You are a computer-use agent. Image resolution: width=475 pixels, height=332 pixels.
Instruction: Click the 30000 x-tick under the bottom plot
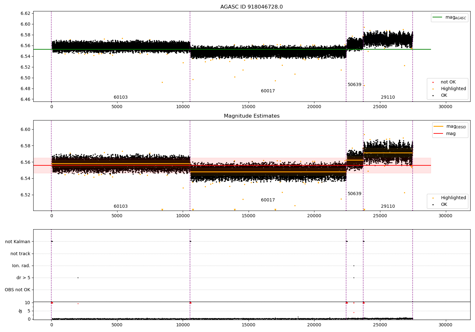(445, 325)
